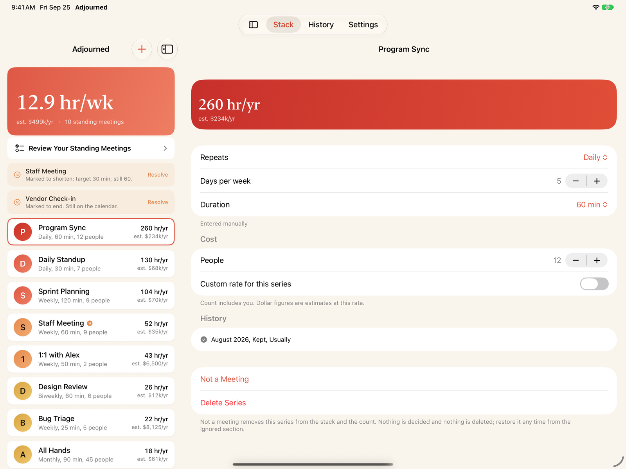
Task: Click checkmark icon on August 2026 history entry
Action: [204, 340]
